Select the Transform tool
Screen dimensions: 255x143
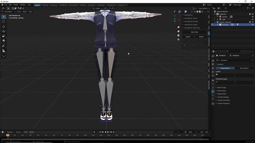[4, 41]
